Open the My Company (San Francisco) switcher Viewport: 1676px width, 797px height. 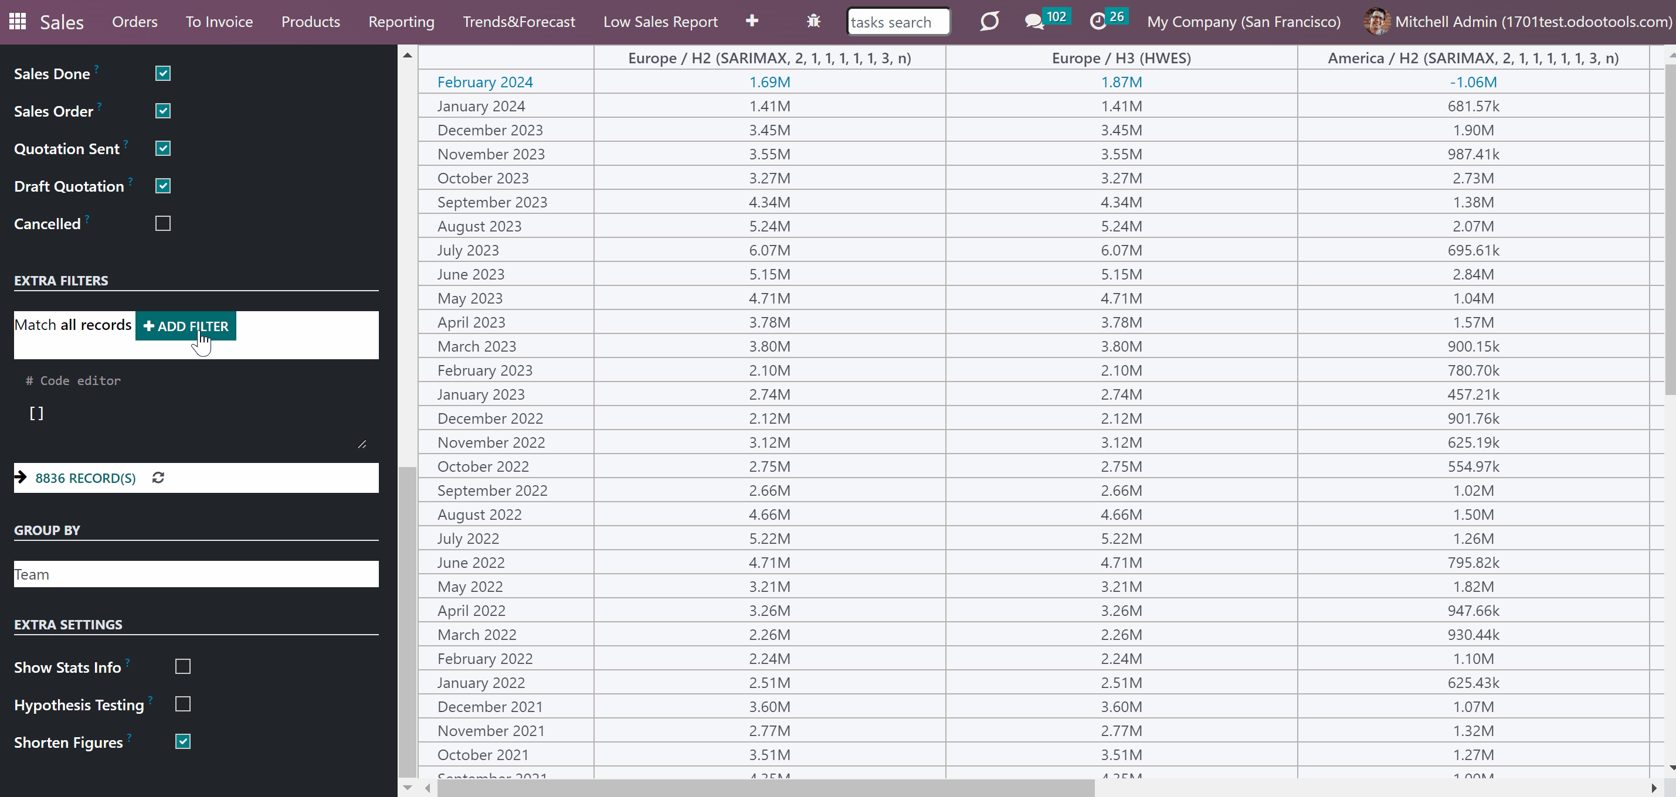click(1243, 22)
